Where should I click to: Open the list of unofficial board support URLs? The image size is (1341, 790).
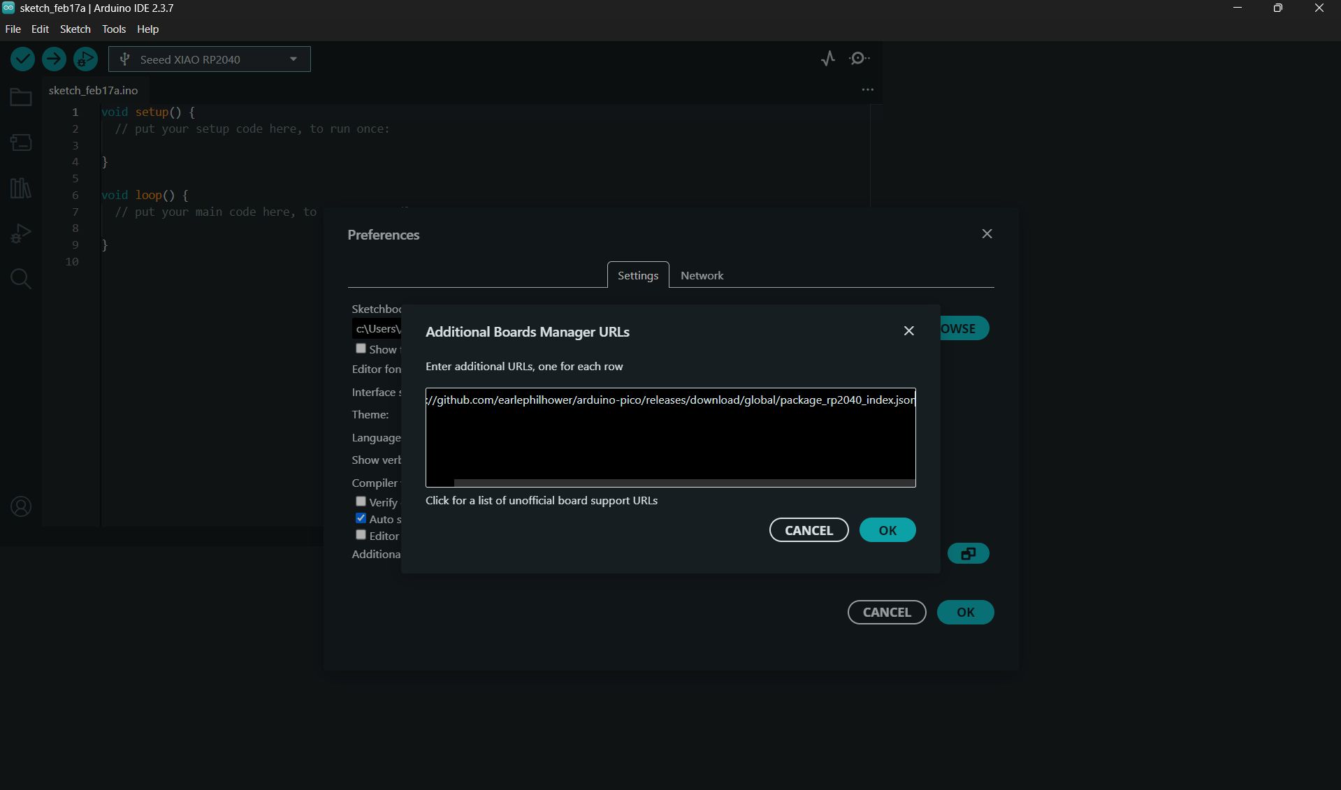click(x=542, y=501)
